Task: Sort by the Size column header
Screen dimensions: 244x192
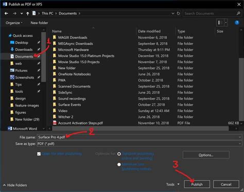Action: (220, 31)
